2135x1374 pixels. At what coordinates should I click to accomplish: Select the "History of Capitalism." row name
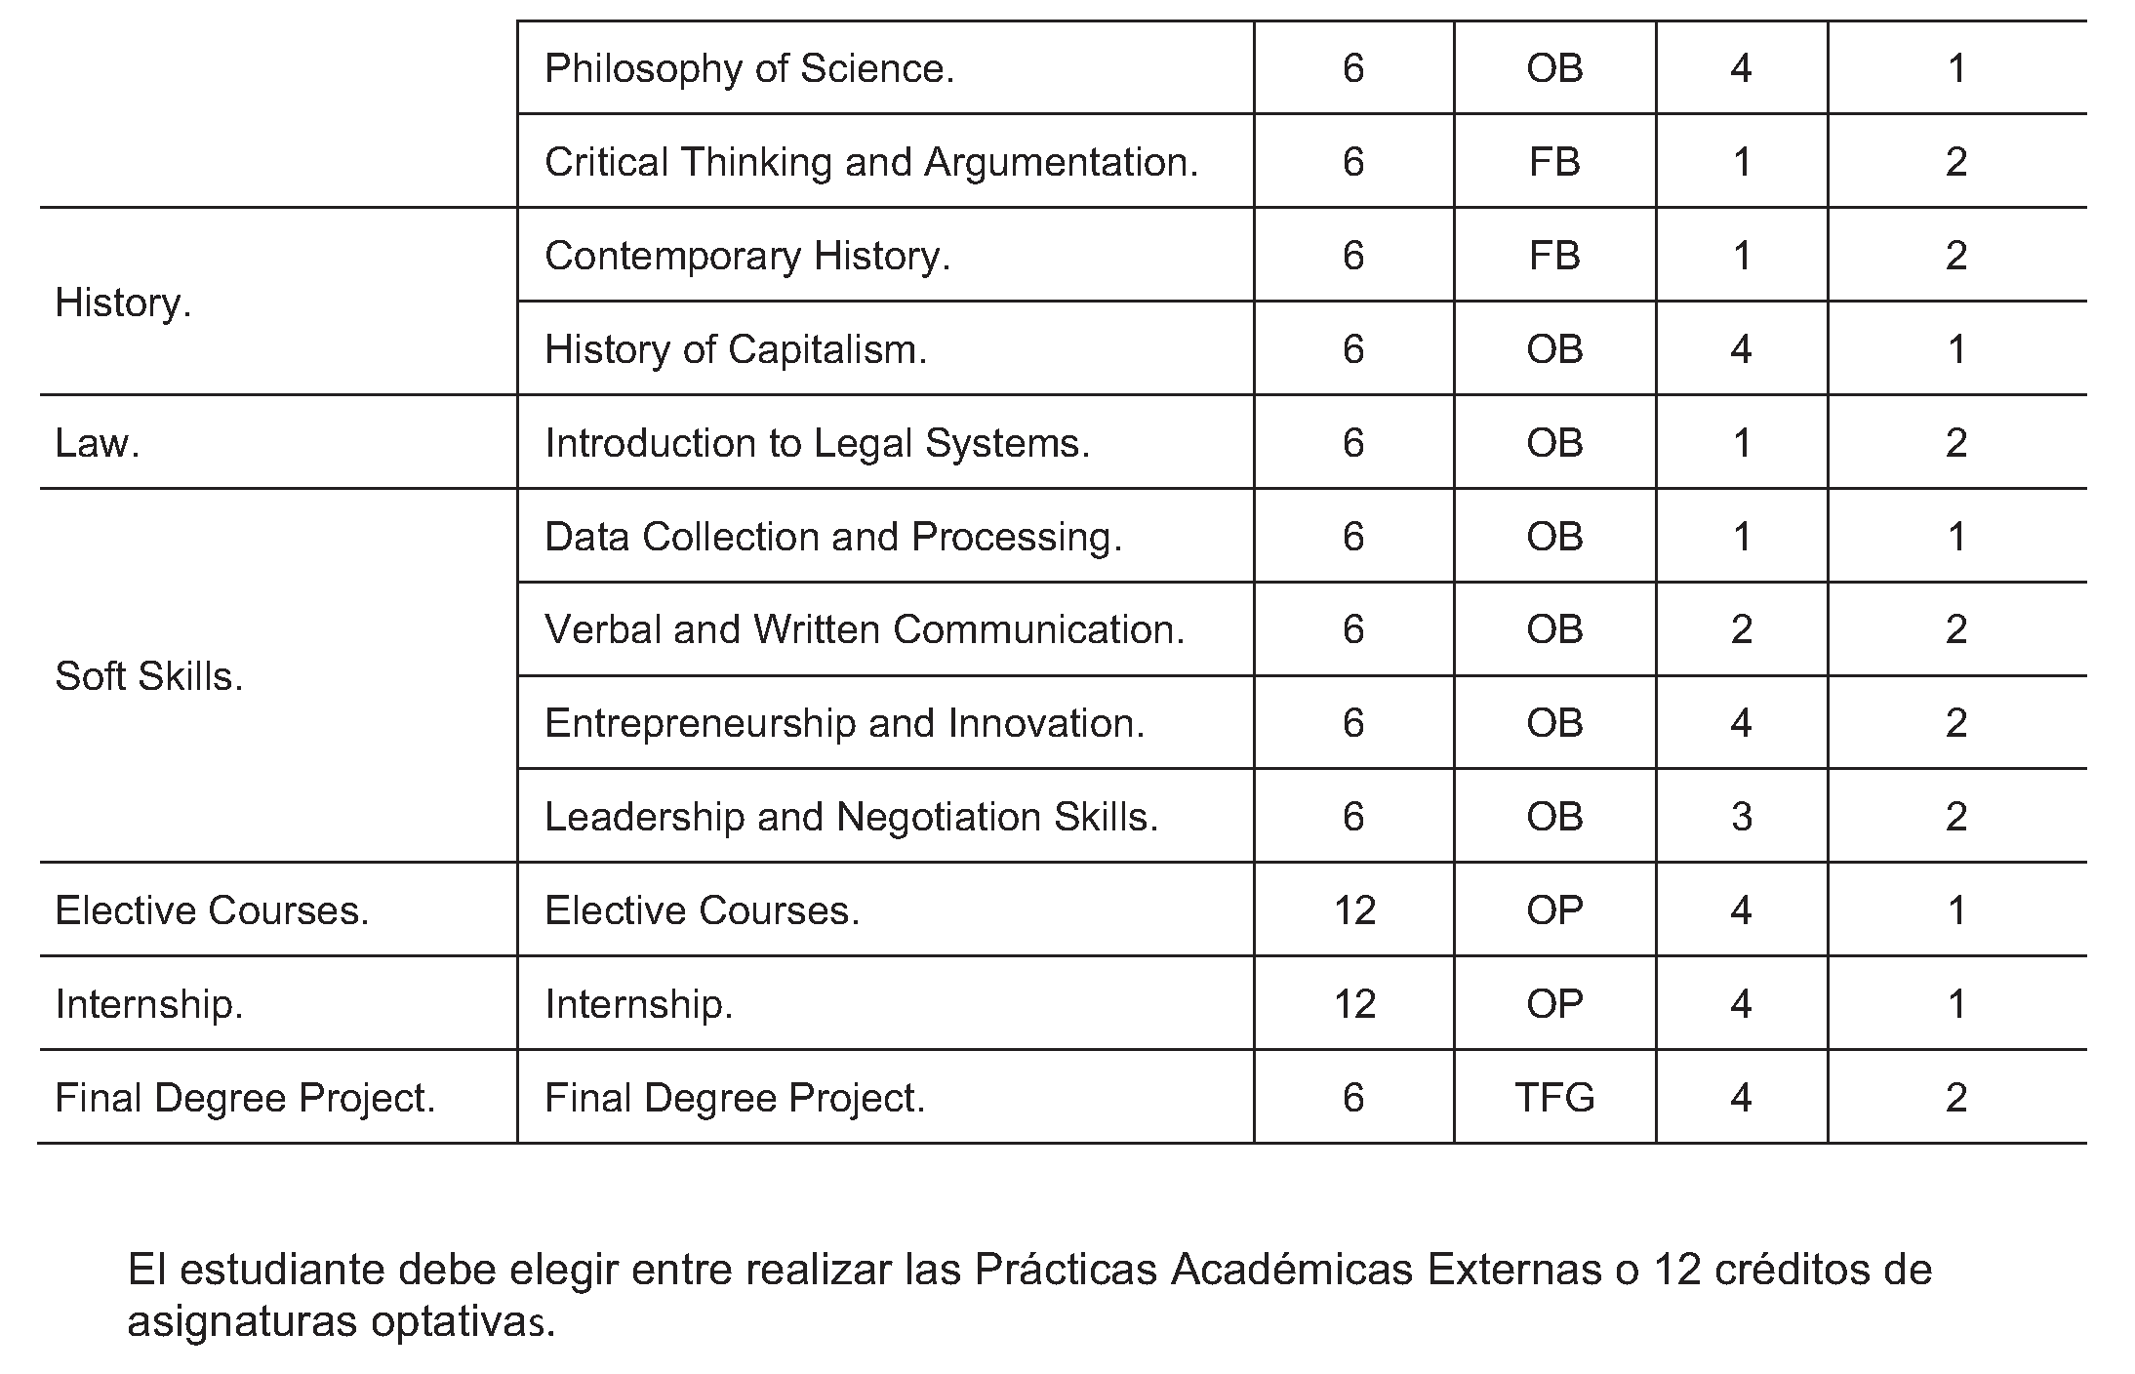735,349
